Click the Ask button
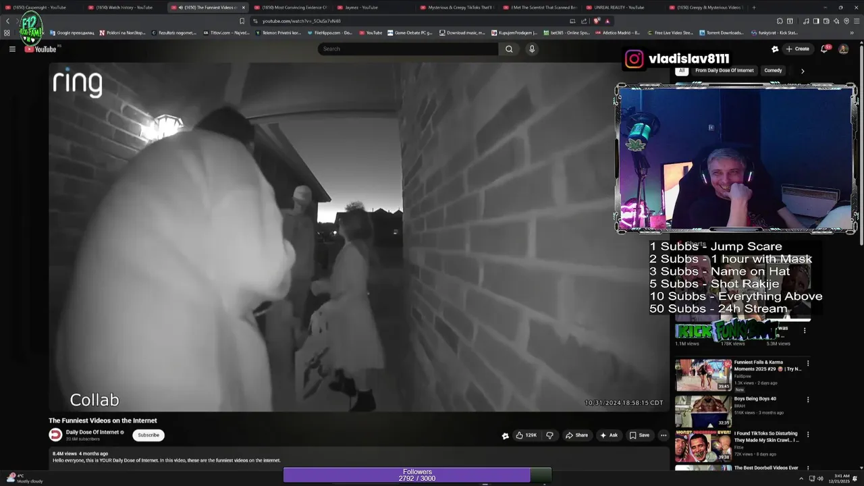This screenshot has width=864, height=486. [609, 435]
